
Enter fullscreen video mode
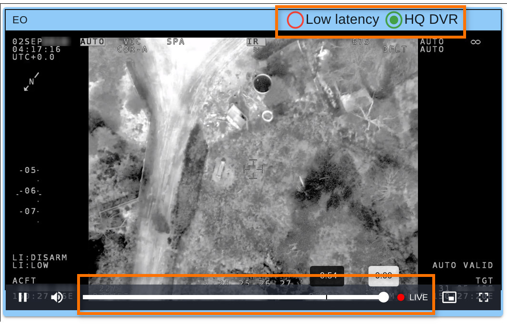[484, 298]
